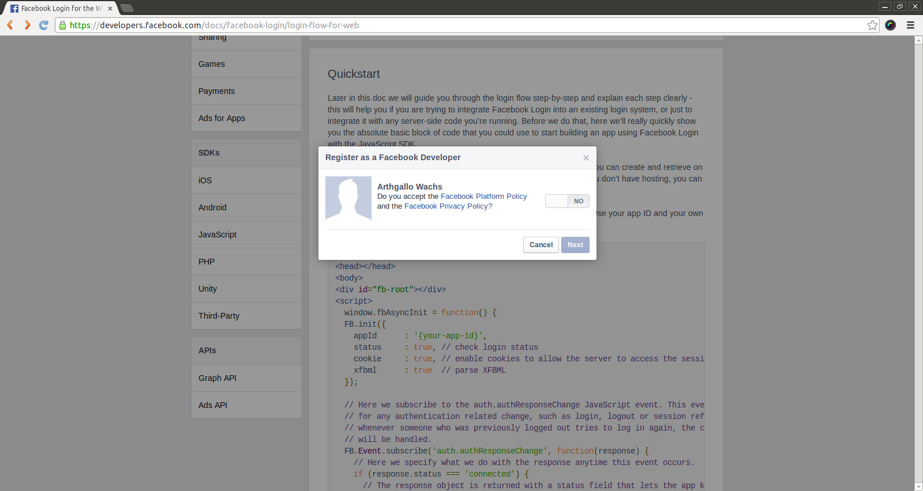Close the Facebook Login browser tab

(x=110, y=9)
